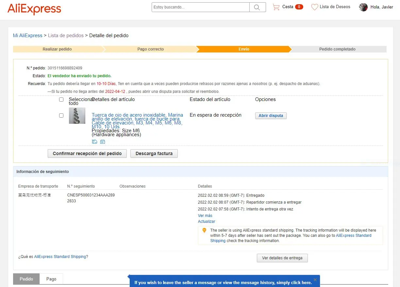This screenshot has width=400, height=287.
Task: Go to 'Lista de pedidos' breadcrumb
Action: point(66,36)
